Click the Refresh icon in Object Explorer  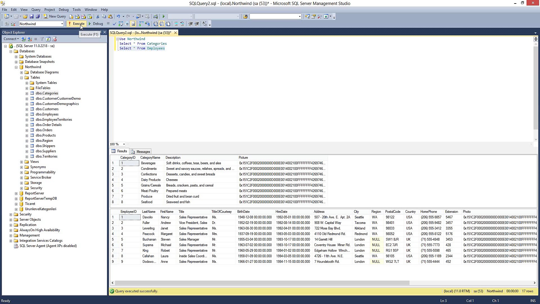coord(49,39)
